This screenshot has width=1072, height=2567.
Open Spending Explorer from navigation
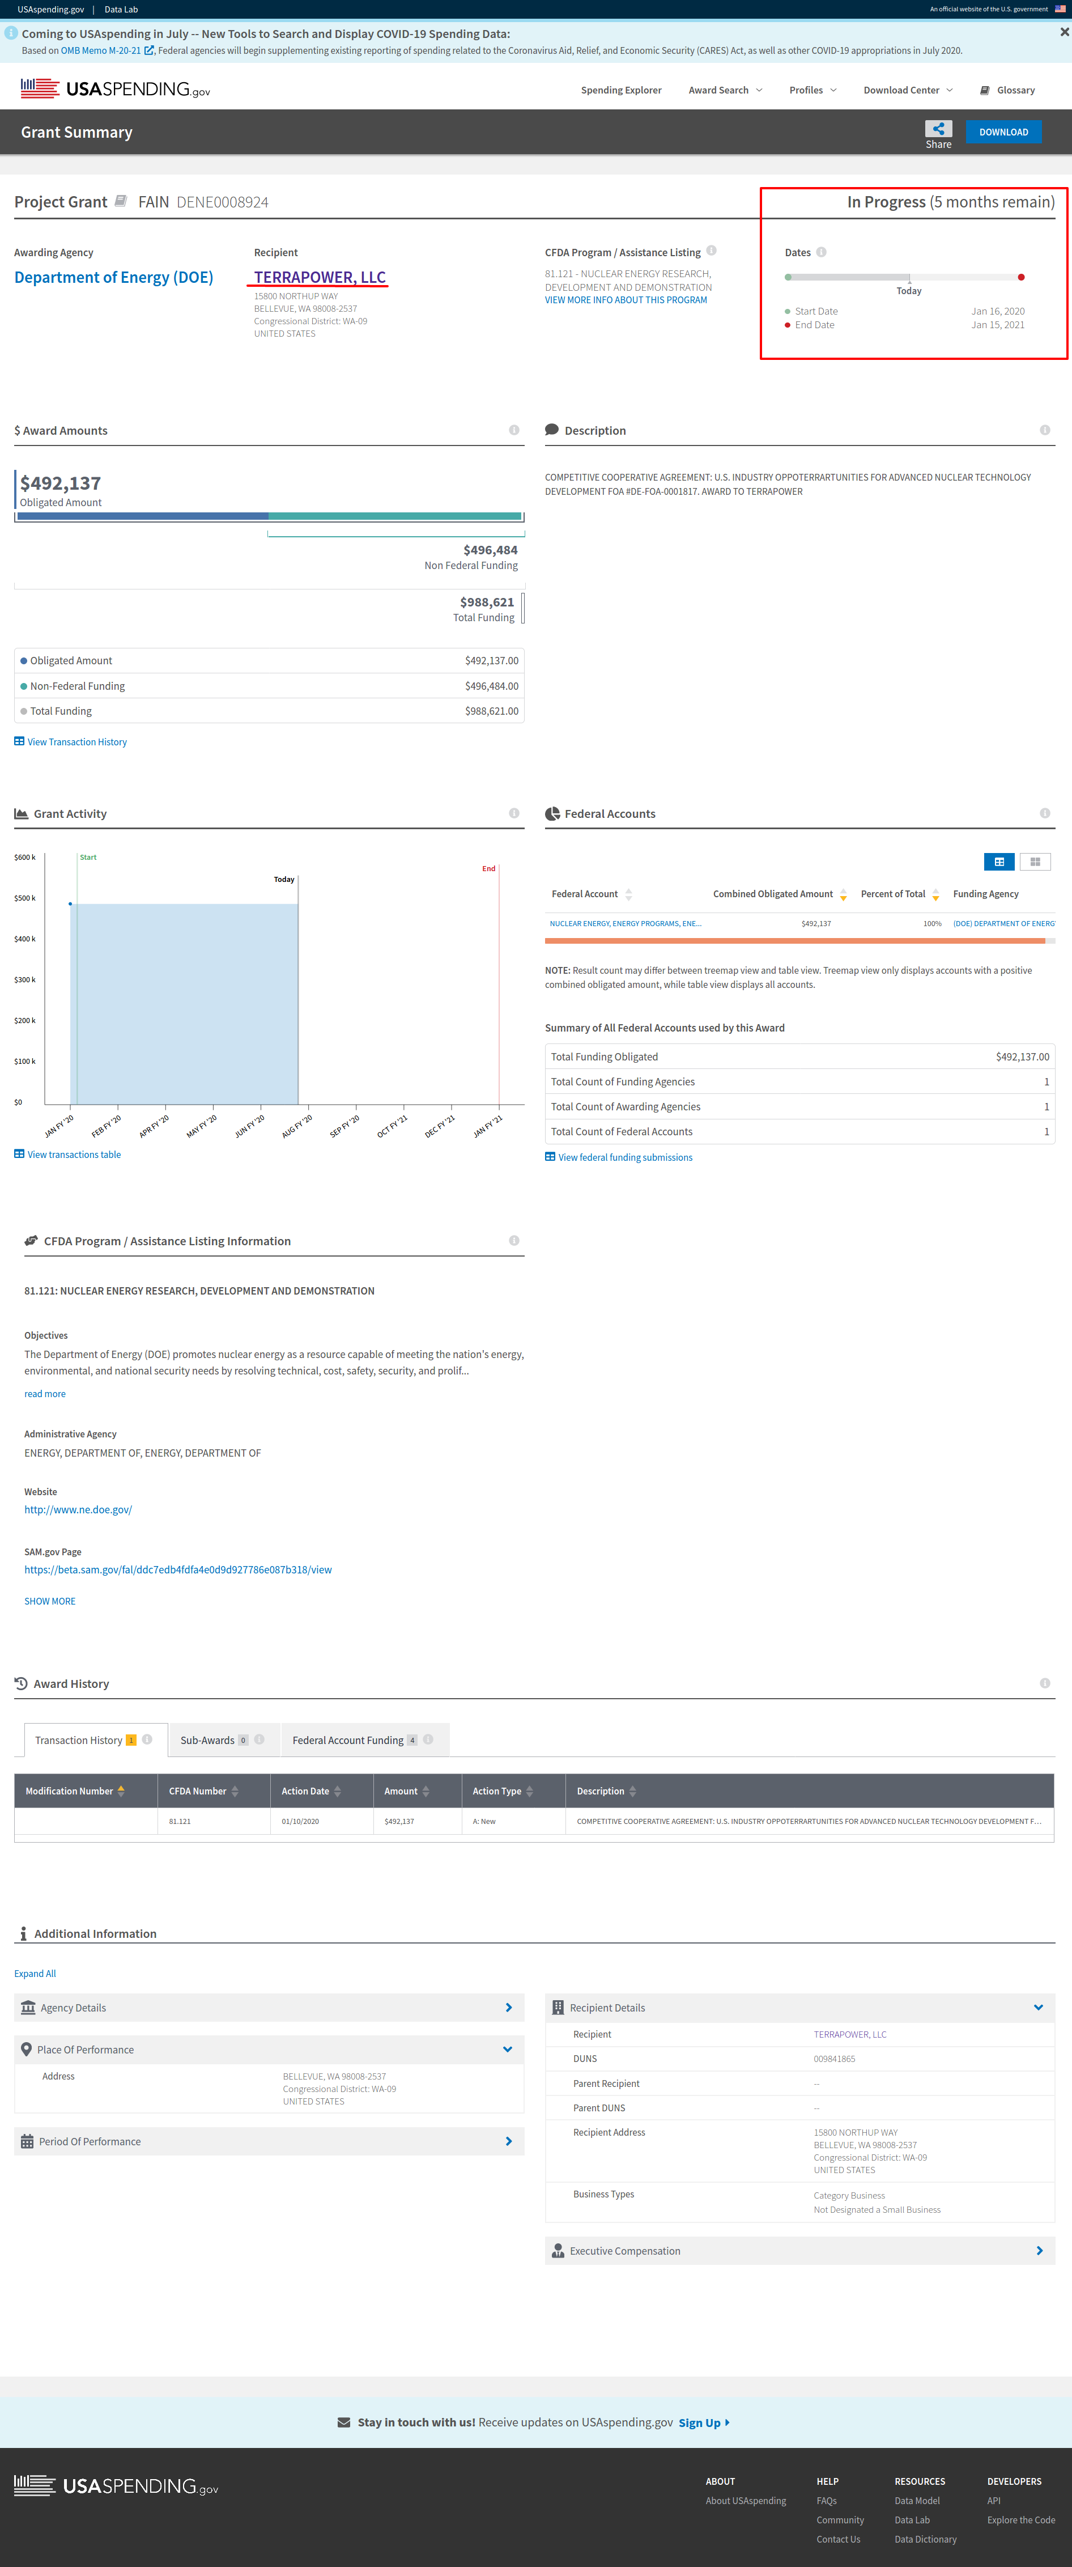(620, 90)
